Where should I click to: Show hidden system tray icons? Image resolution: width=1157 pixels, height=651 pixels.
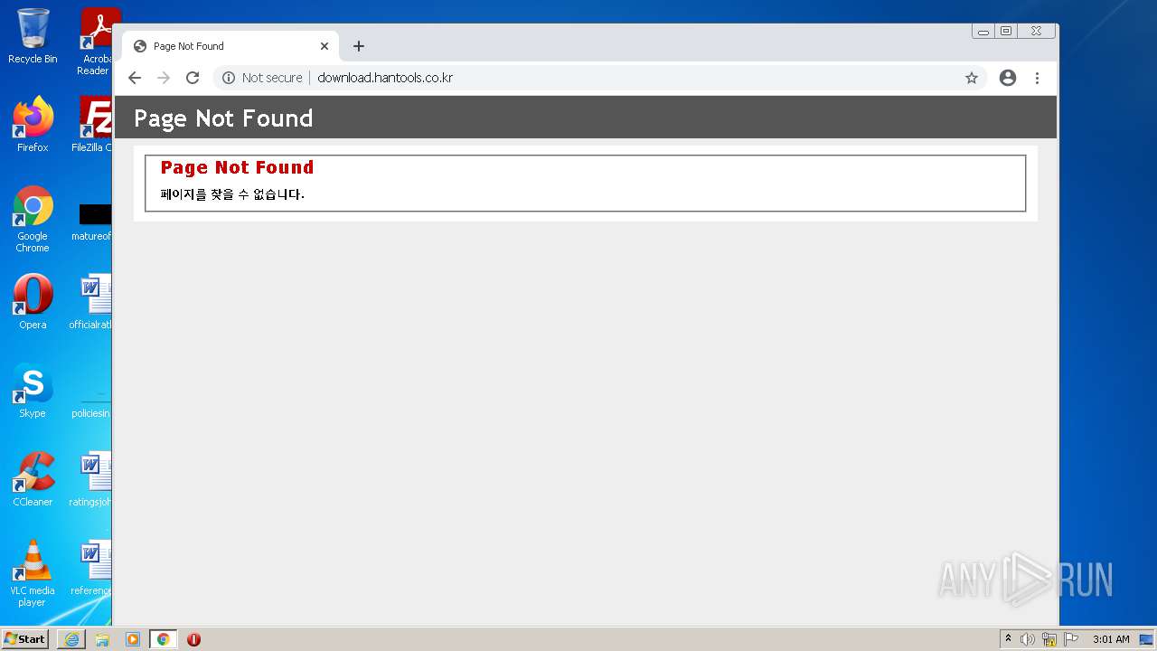pyautogui.click(x=1009, y=639)
